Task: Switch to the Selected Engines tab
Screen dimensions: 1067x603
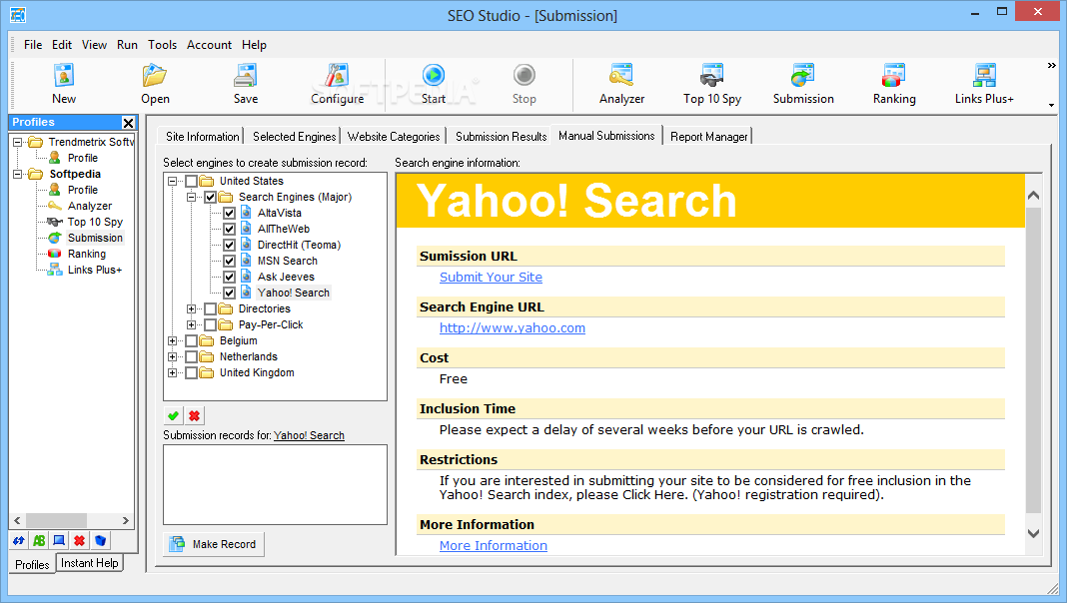Action: point(294,137)
